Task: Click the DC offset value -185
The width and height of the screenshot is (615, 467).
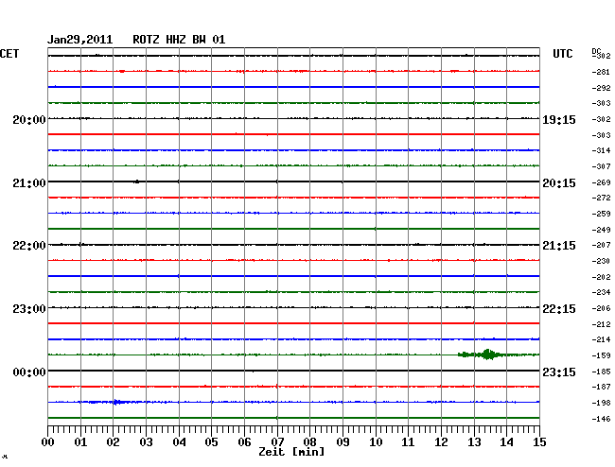Action: pos(601,372)
